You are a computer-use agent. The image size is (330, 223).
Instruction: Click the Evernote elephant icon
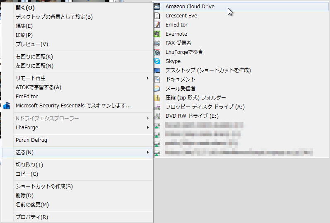[x=157, y=34]
